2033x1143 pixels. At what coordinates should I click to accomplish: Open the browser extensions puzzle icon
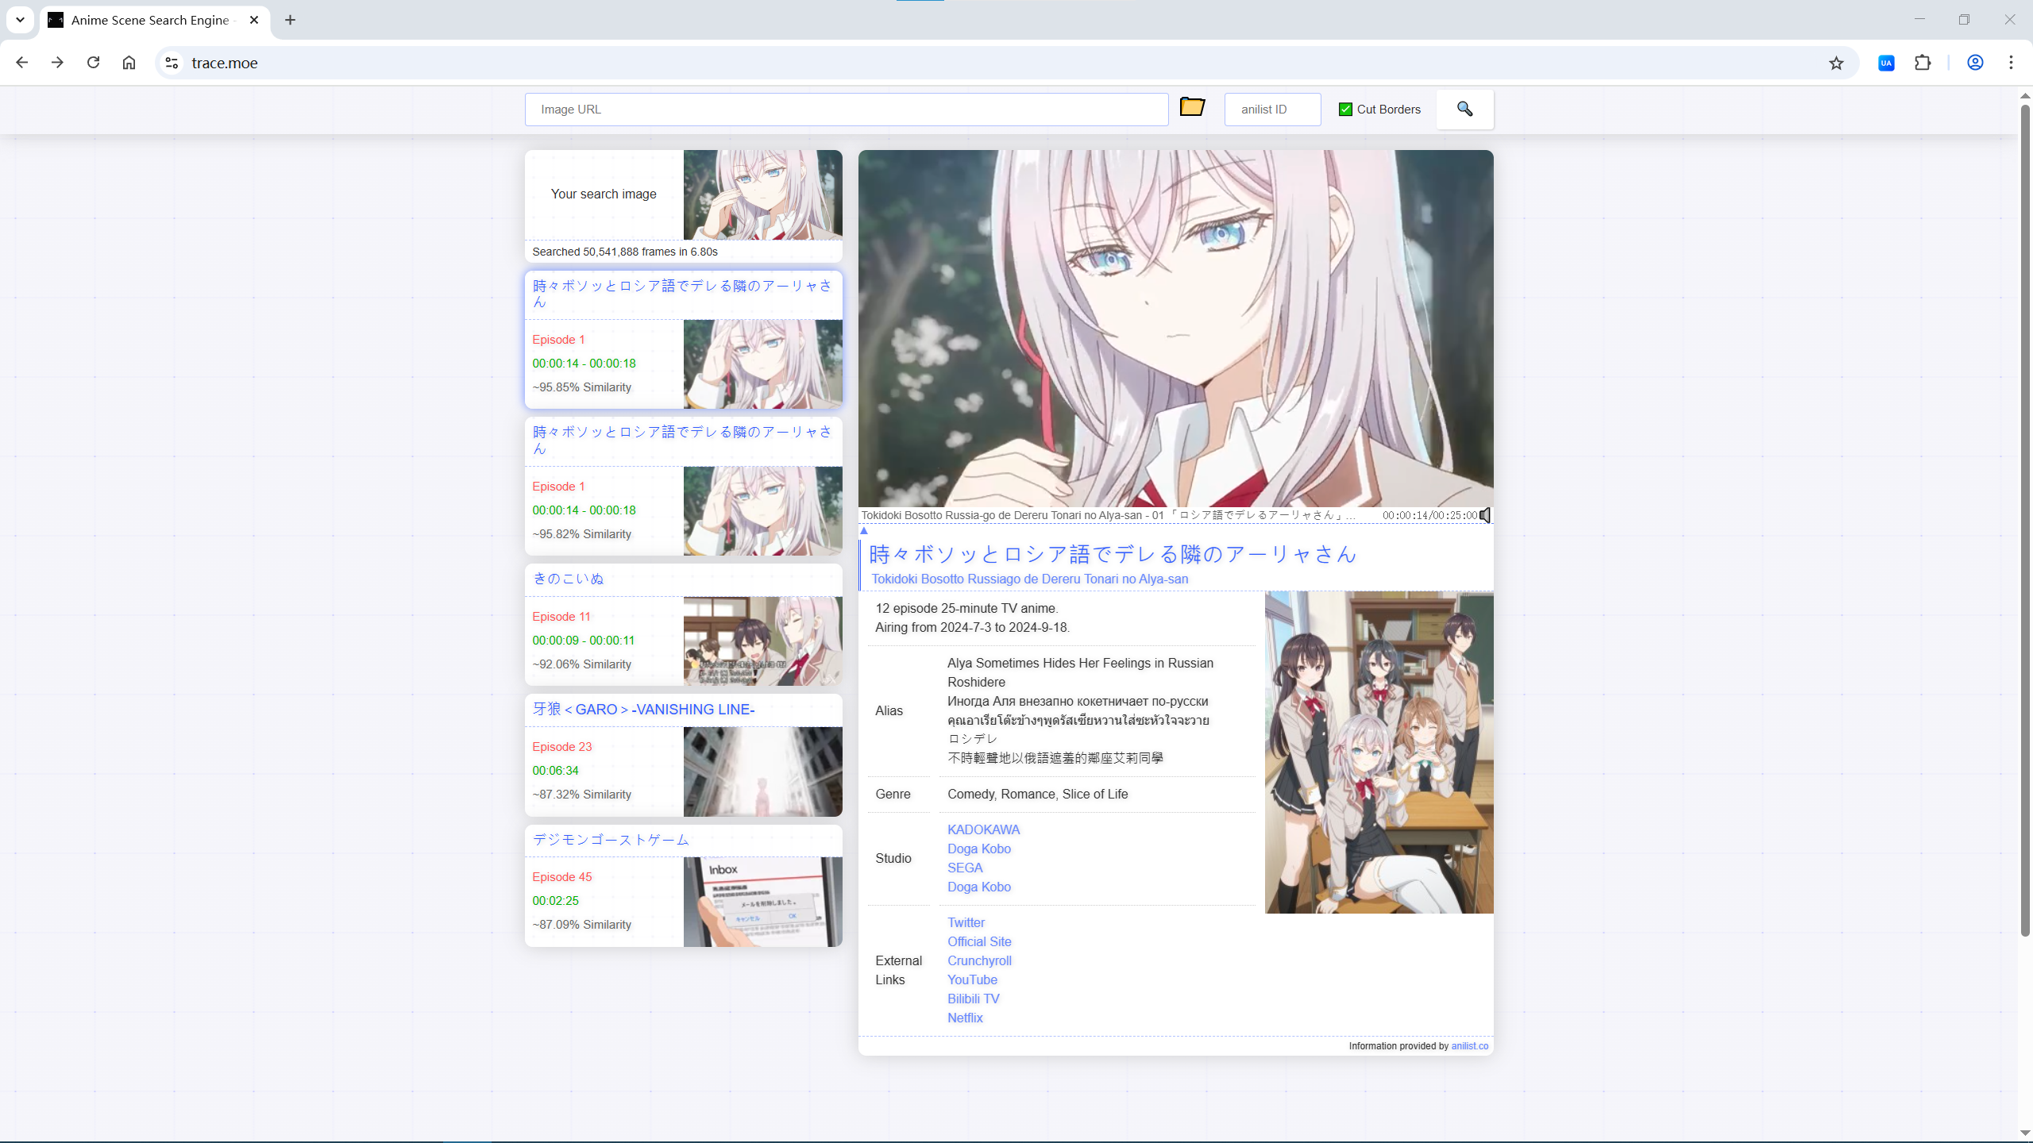(1922, 63)
